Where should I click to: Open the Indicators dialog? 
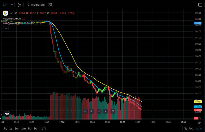pyautogui.click(x=35, y=5)
